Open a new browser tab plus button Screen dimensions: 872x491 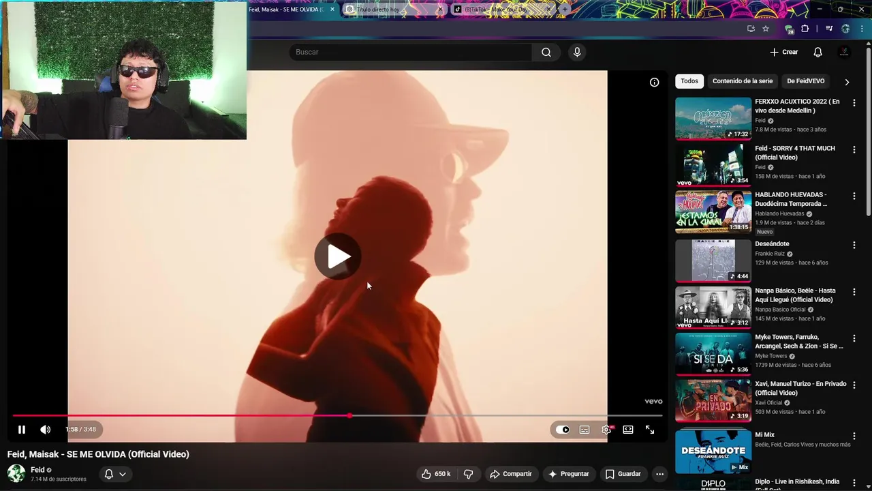point(564,9)
